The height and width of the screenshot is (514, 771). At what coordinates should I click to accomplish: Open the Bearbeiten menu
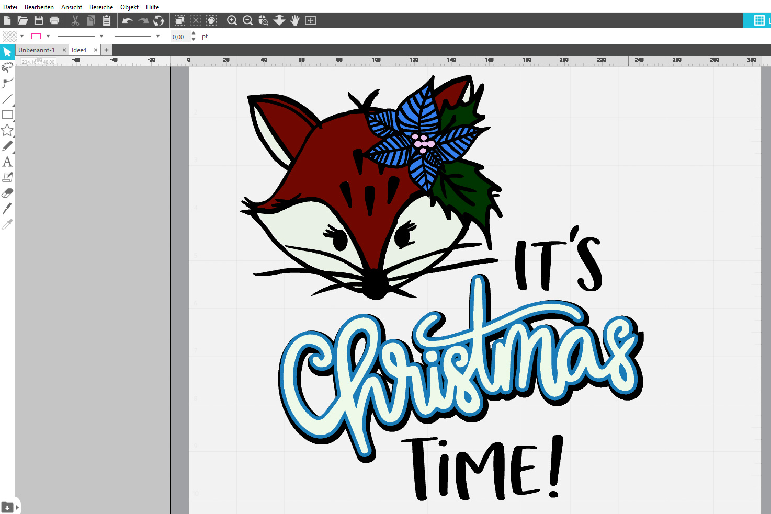[x=39, y=7]
